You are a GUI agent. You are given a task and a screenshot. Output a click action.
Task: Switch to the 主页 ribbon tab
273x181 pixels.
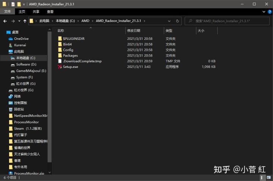point(22,12)
